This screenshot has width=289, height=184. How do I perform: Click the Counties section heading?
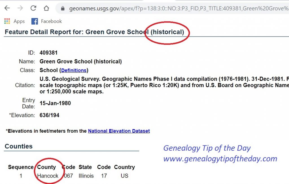[x=19, y=146]
